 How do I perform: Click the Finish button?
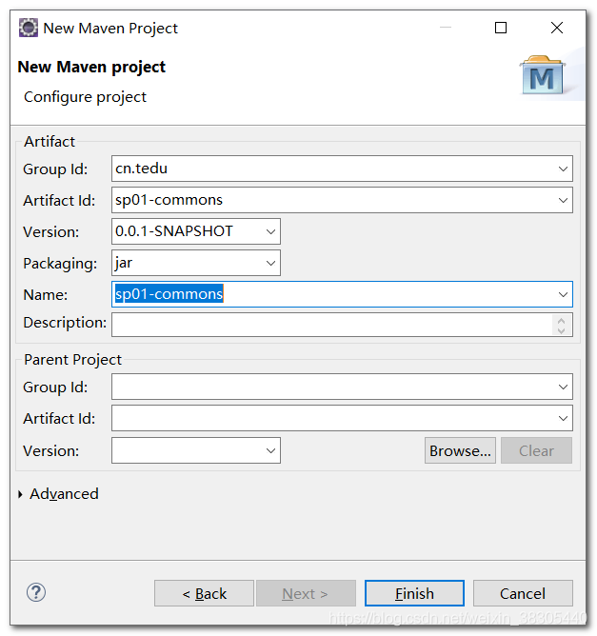pyautogui.click(x=414, y=593)
